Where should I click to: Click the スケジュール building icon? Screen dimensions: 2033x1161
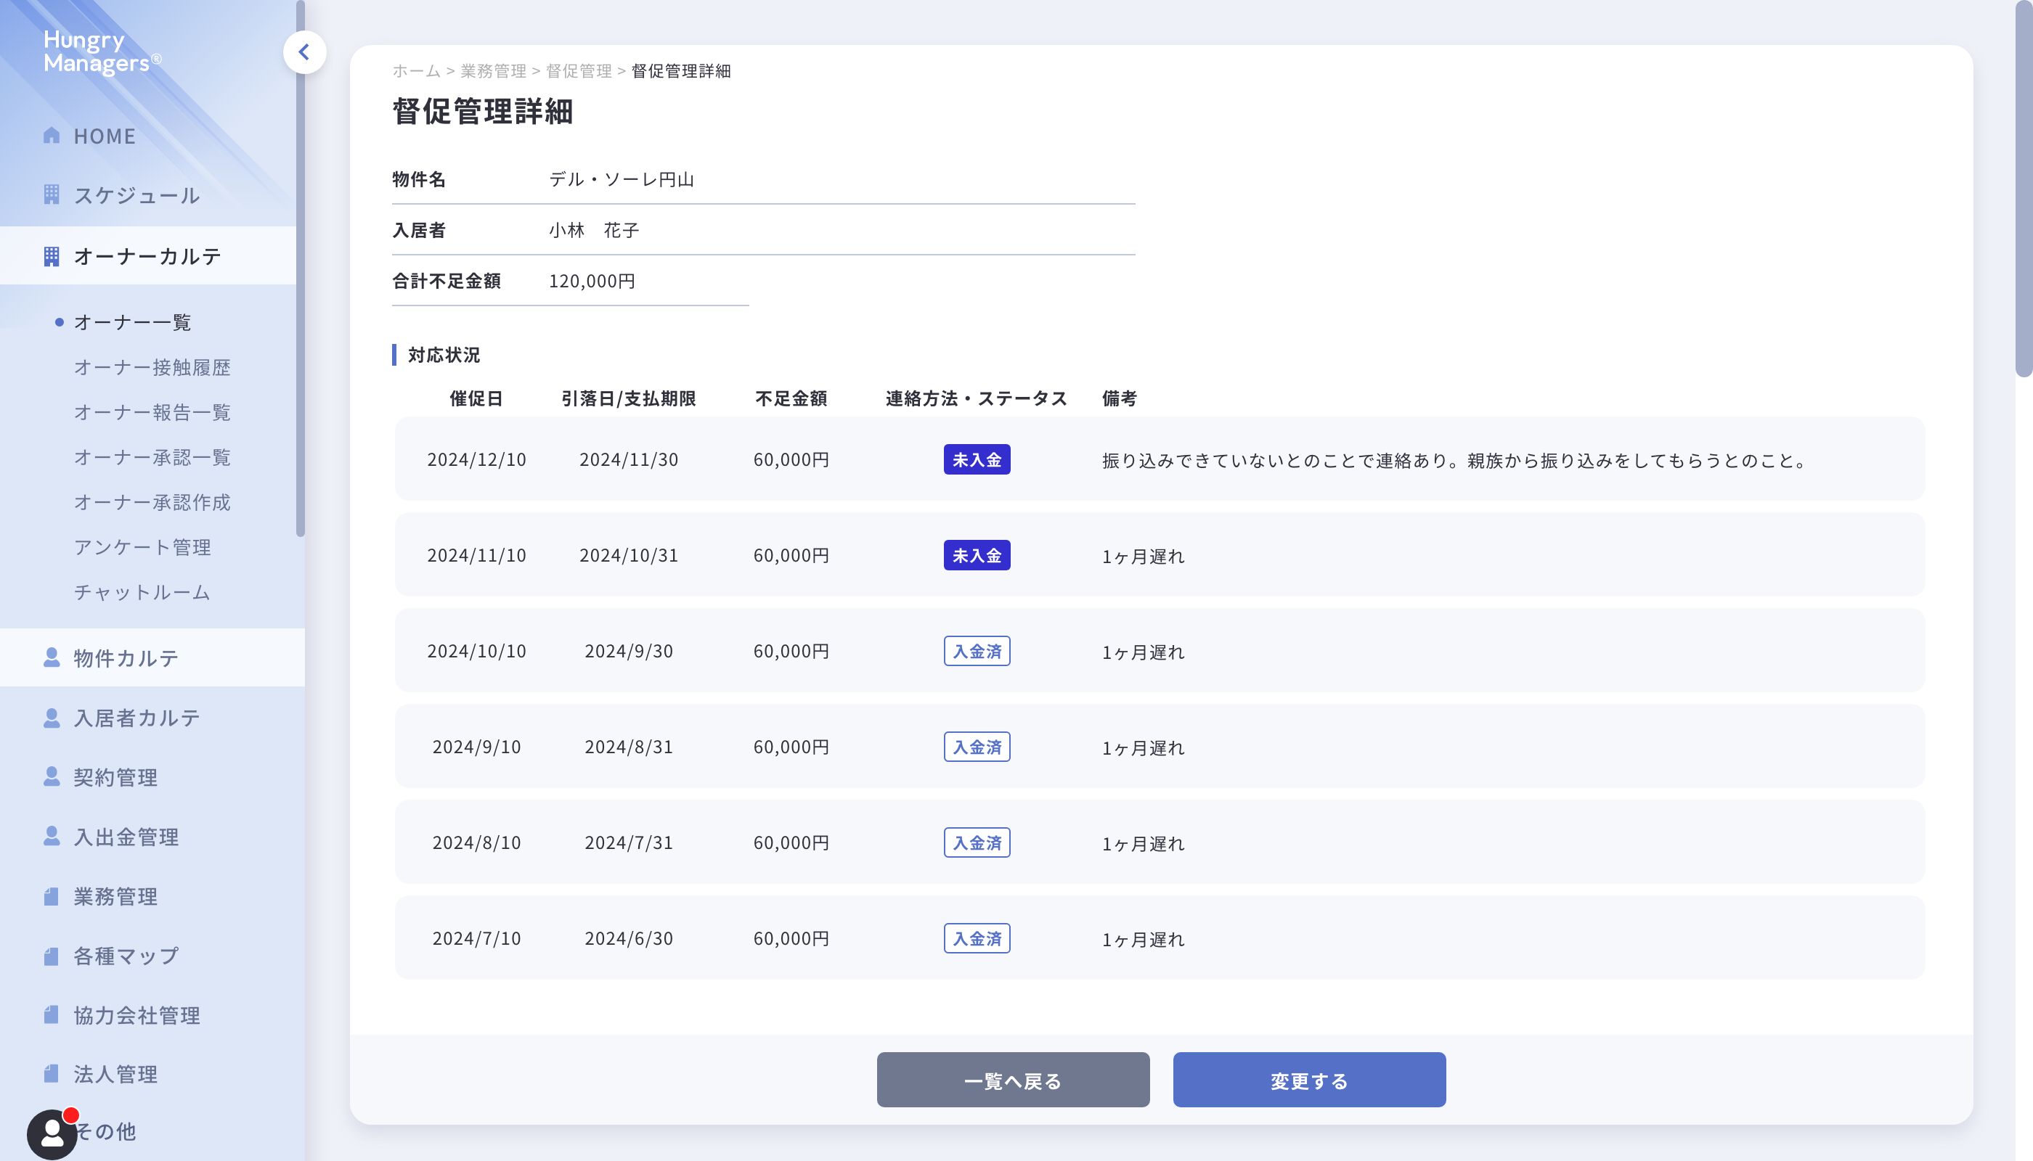52,194
